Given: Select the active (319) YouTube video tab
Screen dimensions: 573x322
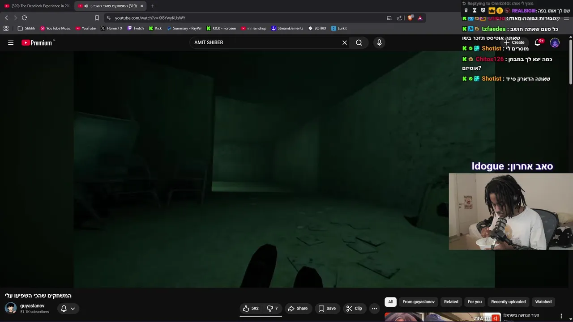Looking at the screenshot, I should point(110,6).
